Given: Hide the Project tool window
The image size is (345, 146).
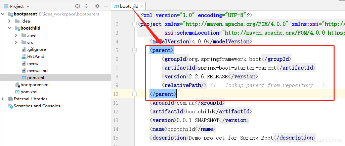Looking at the screenshot, I should (x=106, y=6).
